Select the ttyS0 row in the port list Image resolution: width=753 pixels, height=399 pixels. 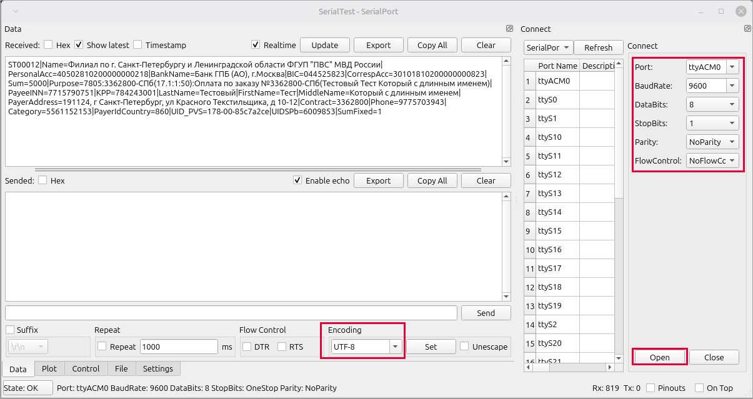tap(557, 99)
